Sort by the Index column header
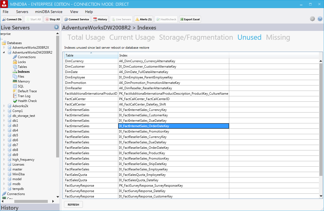 click(x=174, y=55)
